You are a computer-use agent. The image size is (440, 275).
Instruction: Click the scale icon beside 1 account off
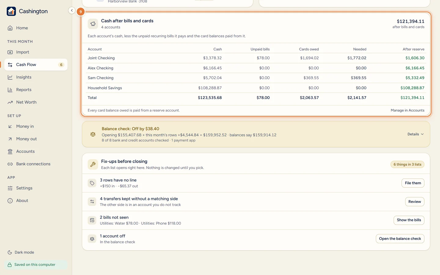pyautogui.click(x=92, y=239)
